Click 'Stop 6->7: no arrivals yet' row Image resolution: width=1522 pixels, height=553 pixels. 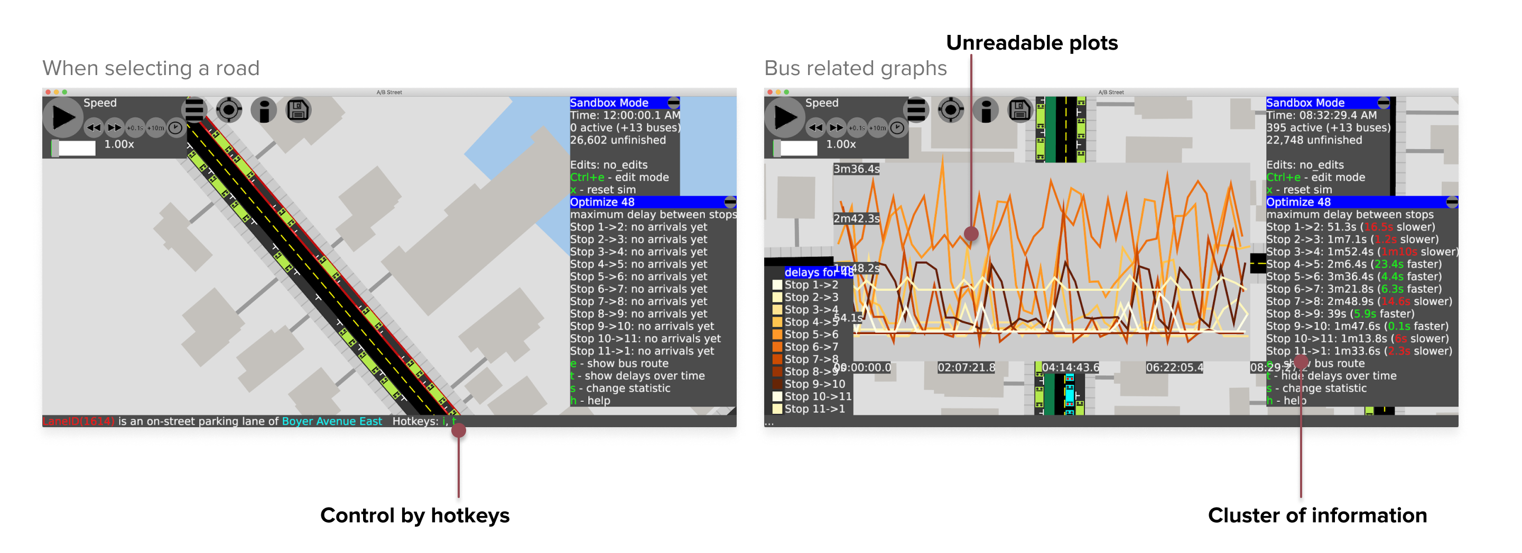click(x=638, y=289)
